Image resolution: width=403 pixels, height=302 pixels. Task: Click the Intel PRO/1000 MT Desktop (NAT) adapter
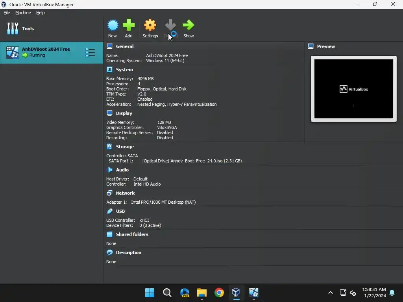pos(163,202)
